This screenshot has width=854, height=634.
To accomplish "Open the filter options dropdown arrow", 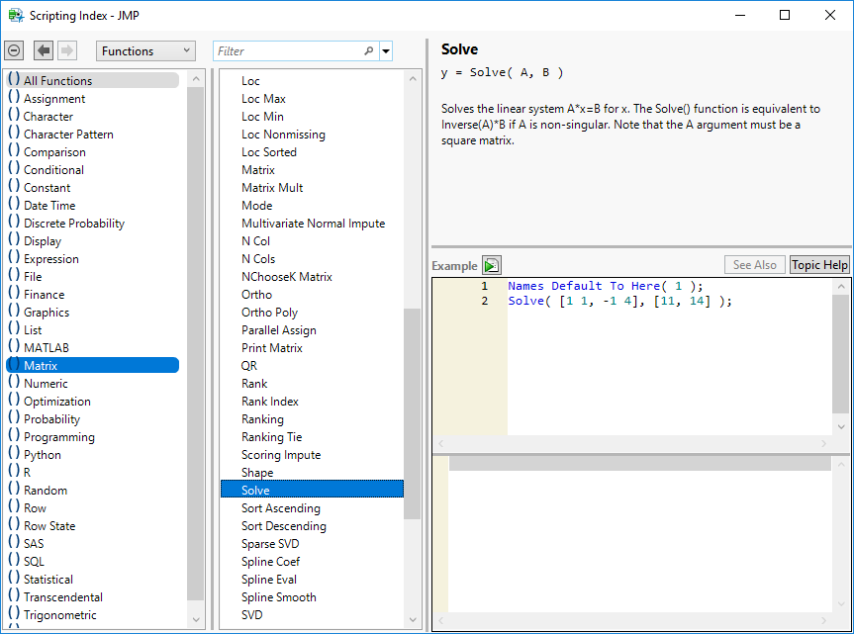I will pos(386,51).
